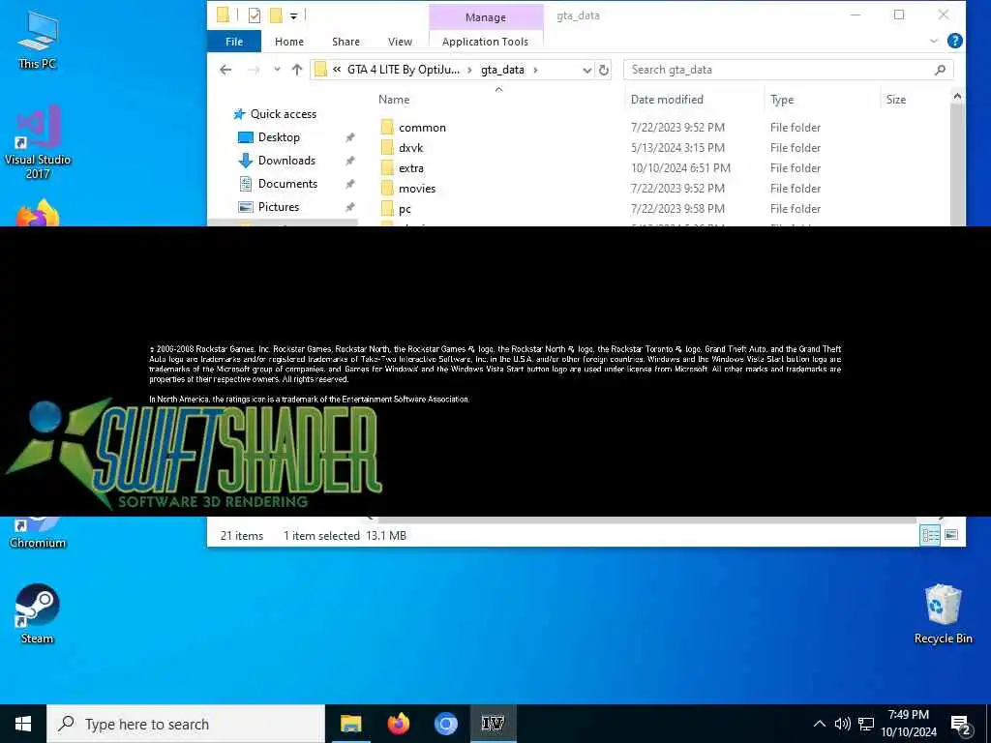Click the 5/13/2024 3:15 PM date cell
Image resolution: width=991 pixels, height=743 pixels.
(677, 148)
